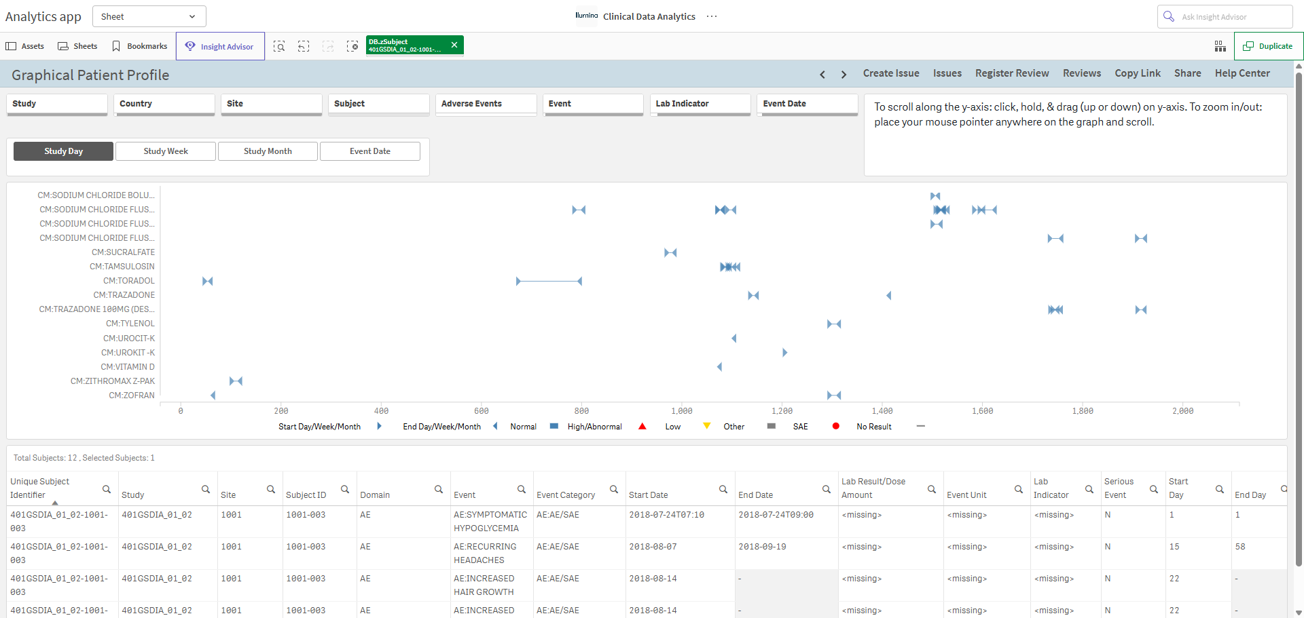Image resolution: width=1304 pixels, height=618 pixels.
Task: Search the Event Unit column
Action: coord(1019,489)
